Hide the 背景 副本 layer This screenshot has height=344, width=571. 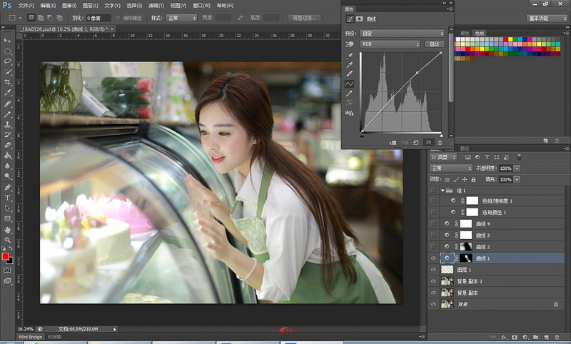(433, 293)
